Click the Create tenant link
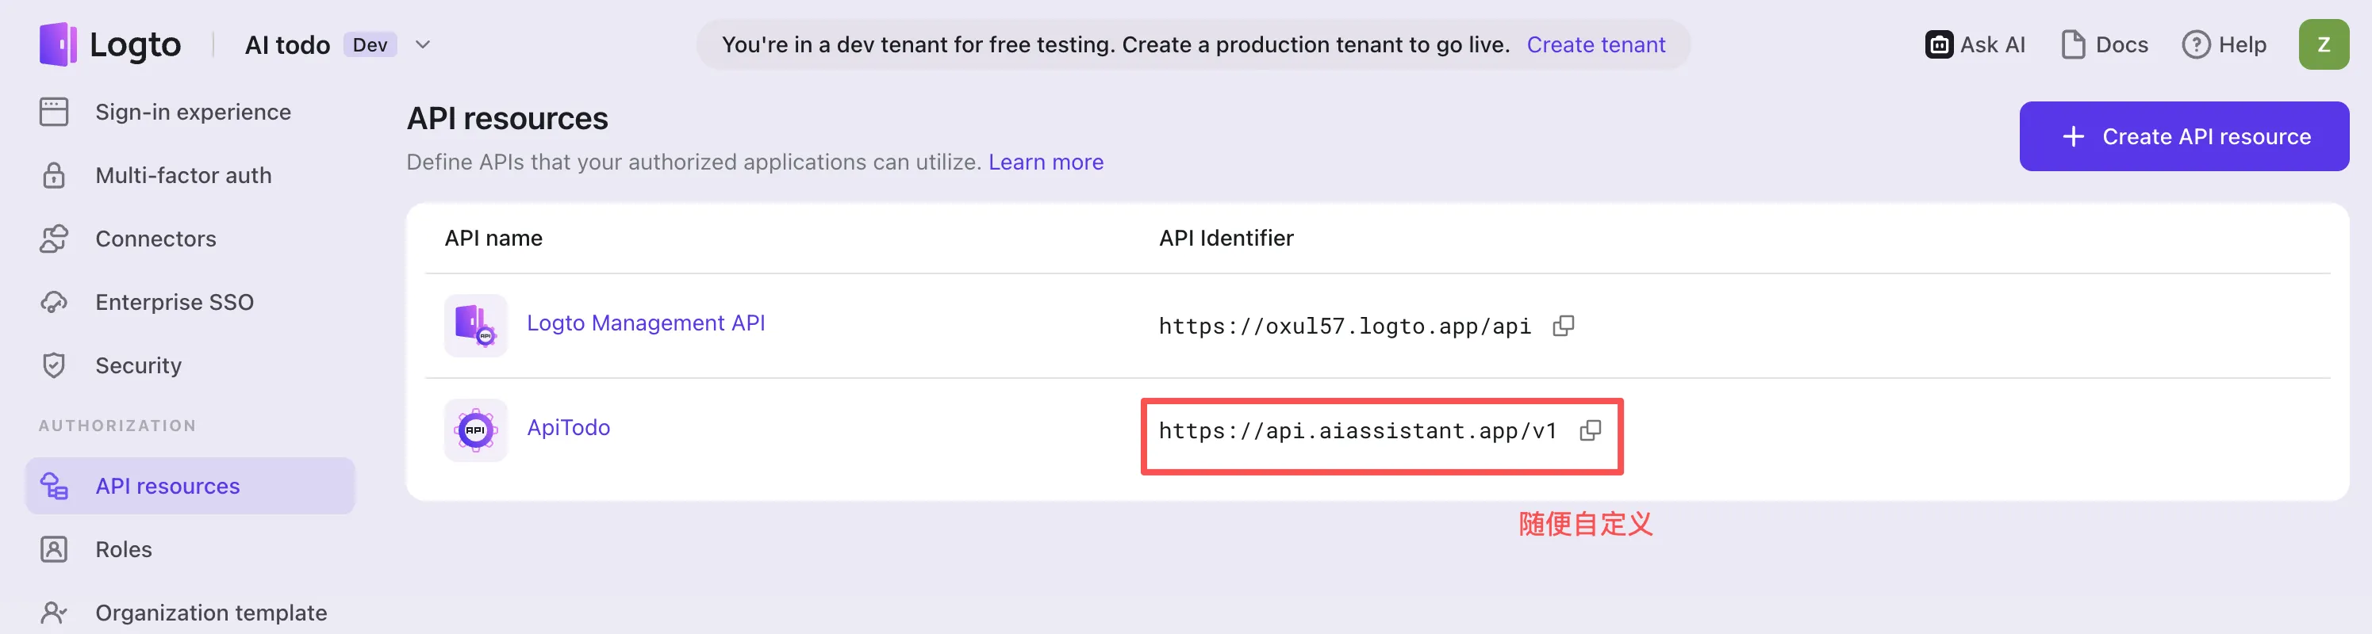 coord(1595,44)
